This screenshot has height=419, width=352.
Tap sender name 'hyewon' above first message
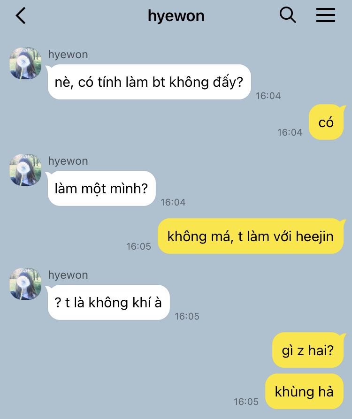tap(68, 54)
